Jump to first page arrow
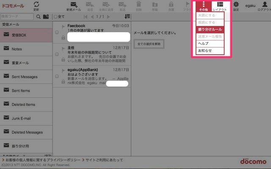 click(x=86, y=17)
